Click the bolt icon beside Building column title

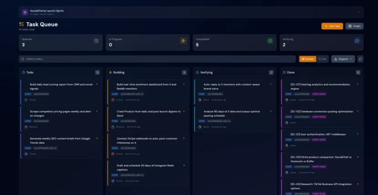pos(110,72)
